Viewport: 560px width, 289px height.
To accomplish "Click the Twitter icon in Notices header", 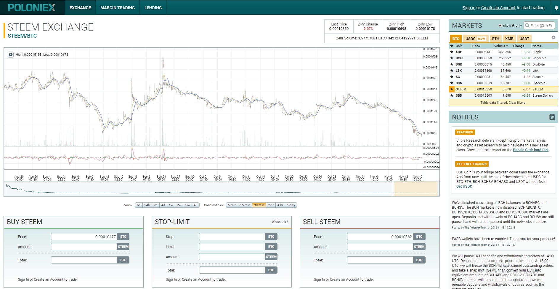I will [x=552, y=117].
